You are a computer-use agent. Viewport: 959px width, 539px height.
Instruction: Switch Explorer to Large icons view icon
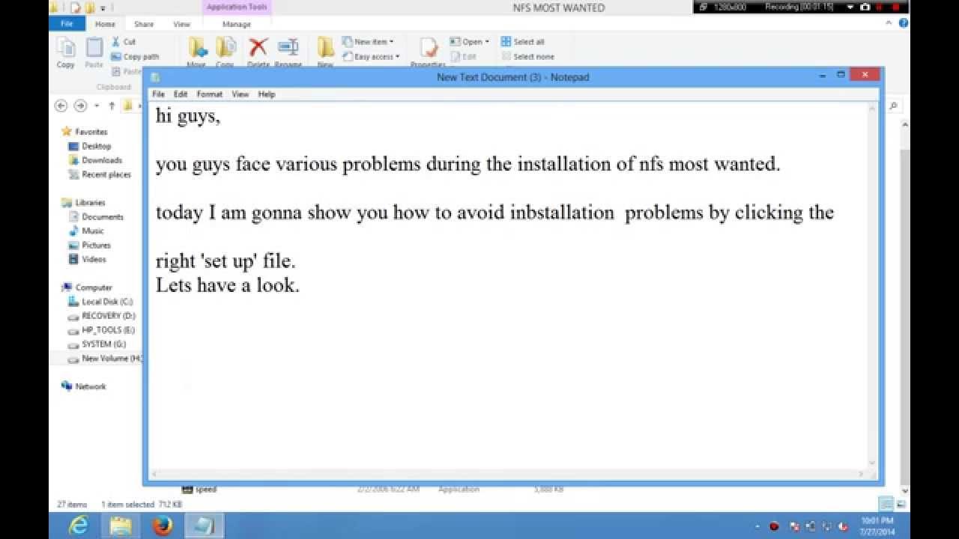click(x=901, y=504)
